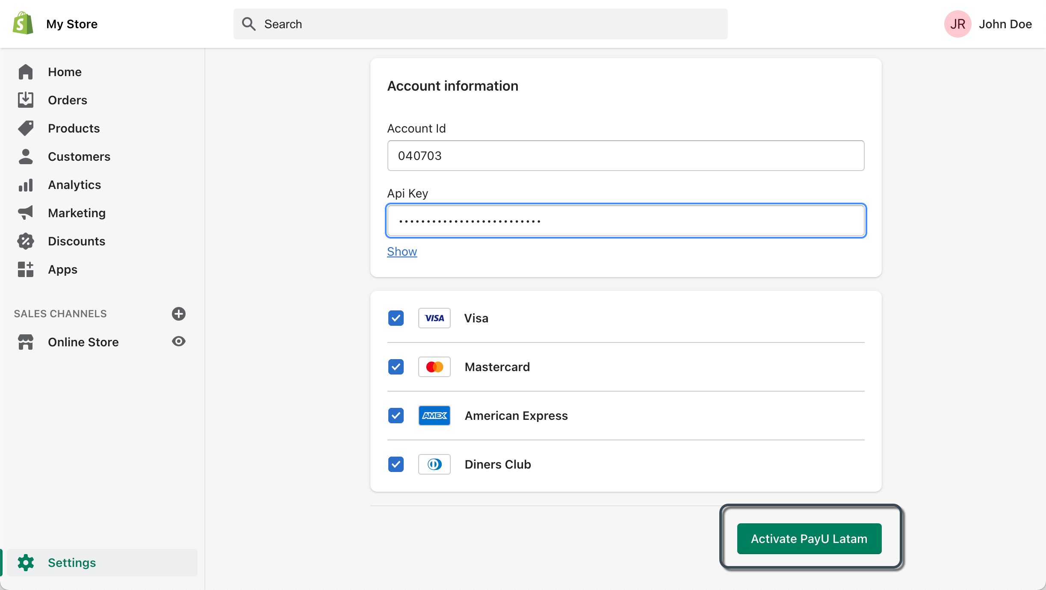This screenshot has width=1046, height=590.
Task: Click the Show link under Api Key
Action: pos(402,251)
